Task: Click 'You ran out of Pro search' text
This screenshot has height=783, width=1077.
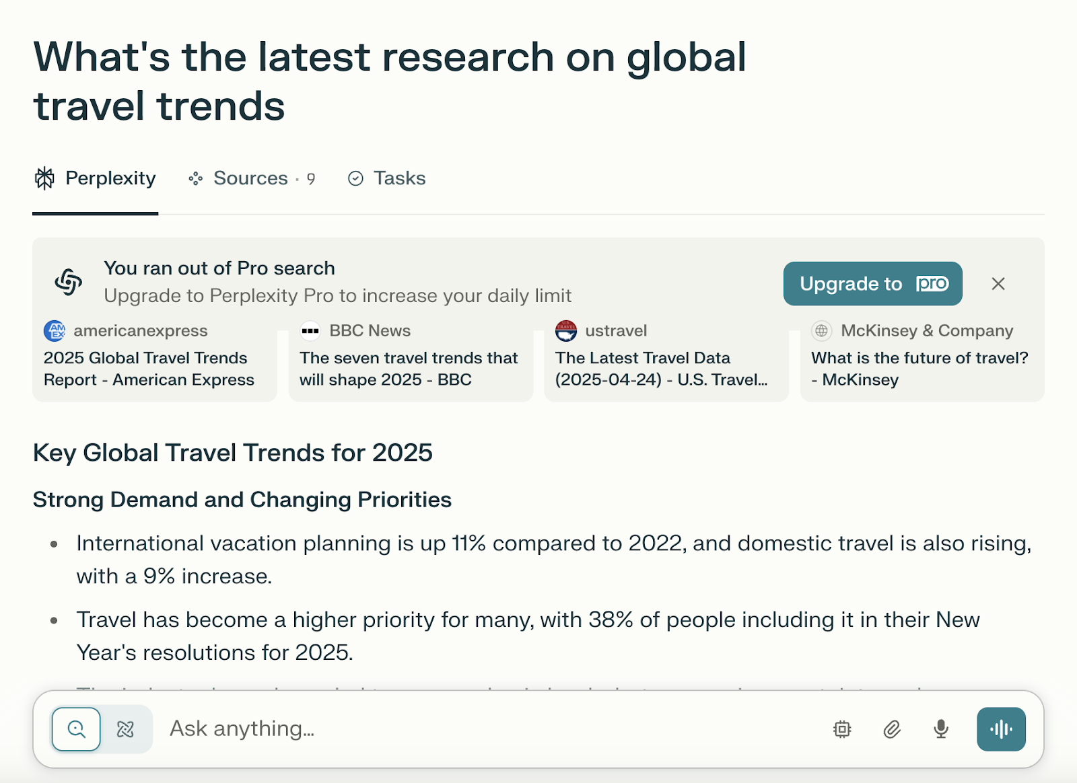Action: coord(219,268)
